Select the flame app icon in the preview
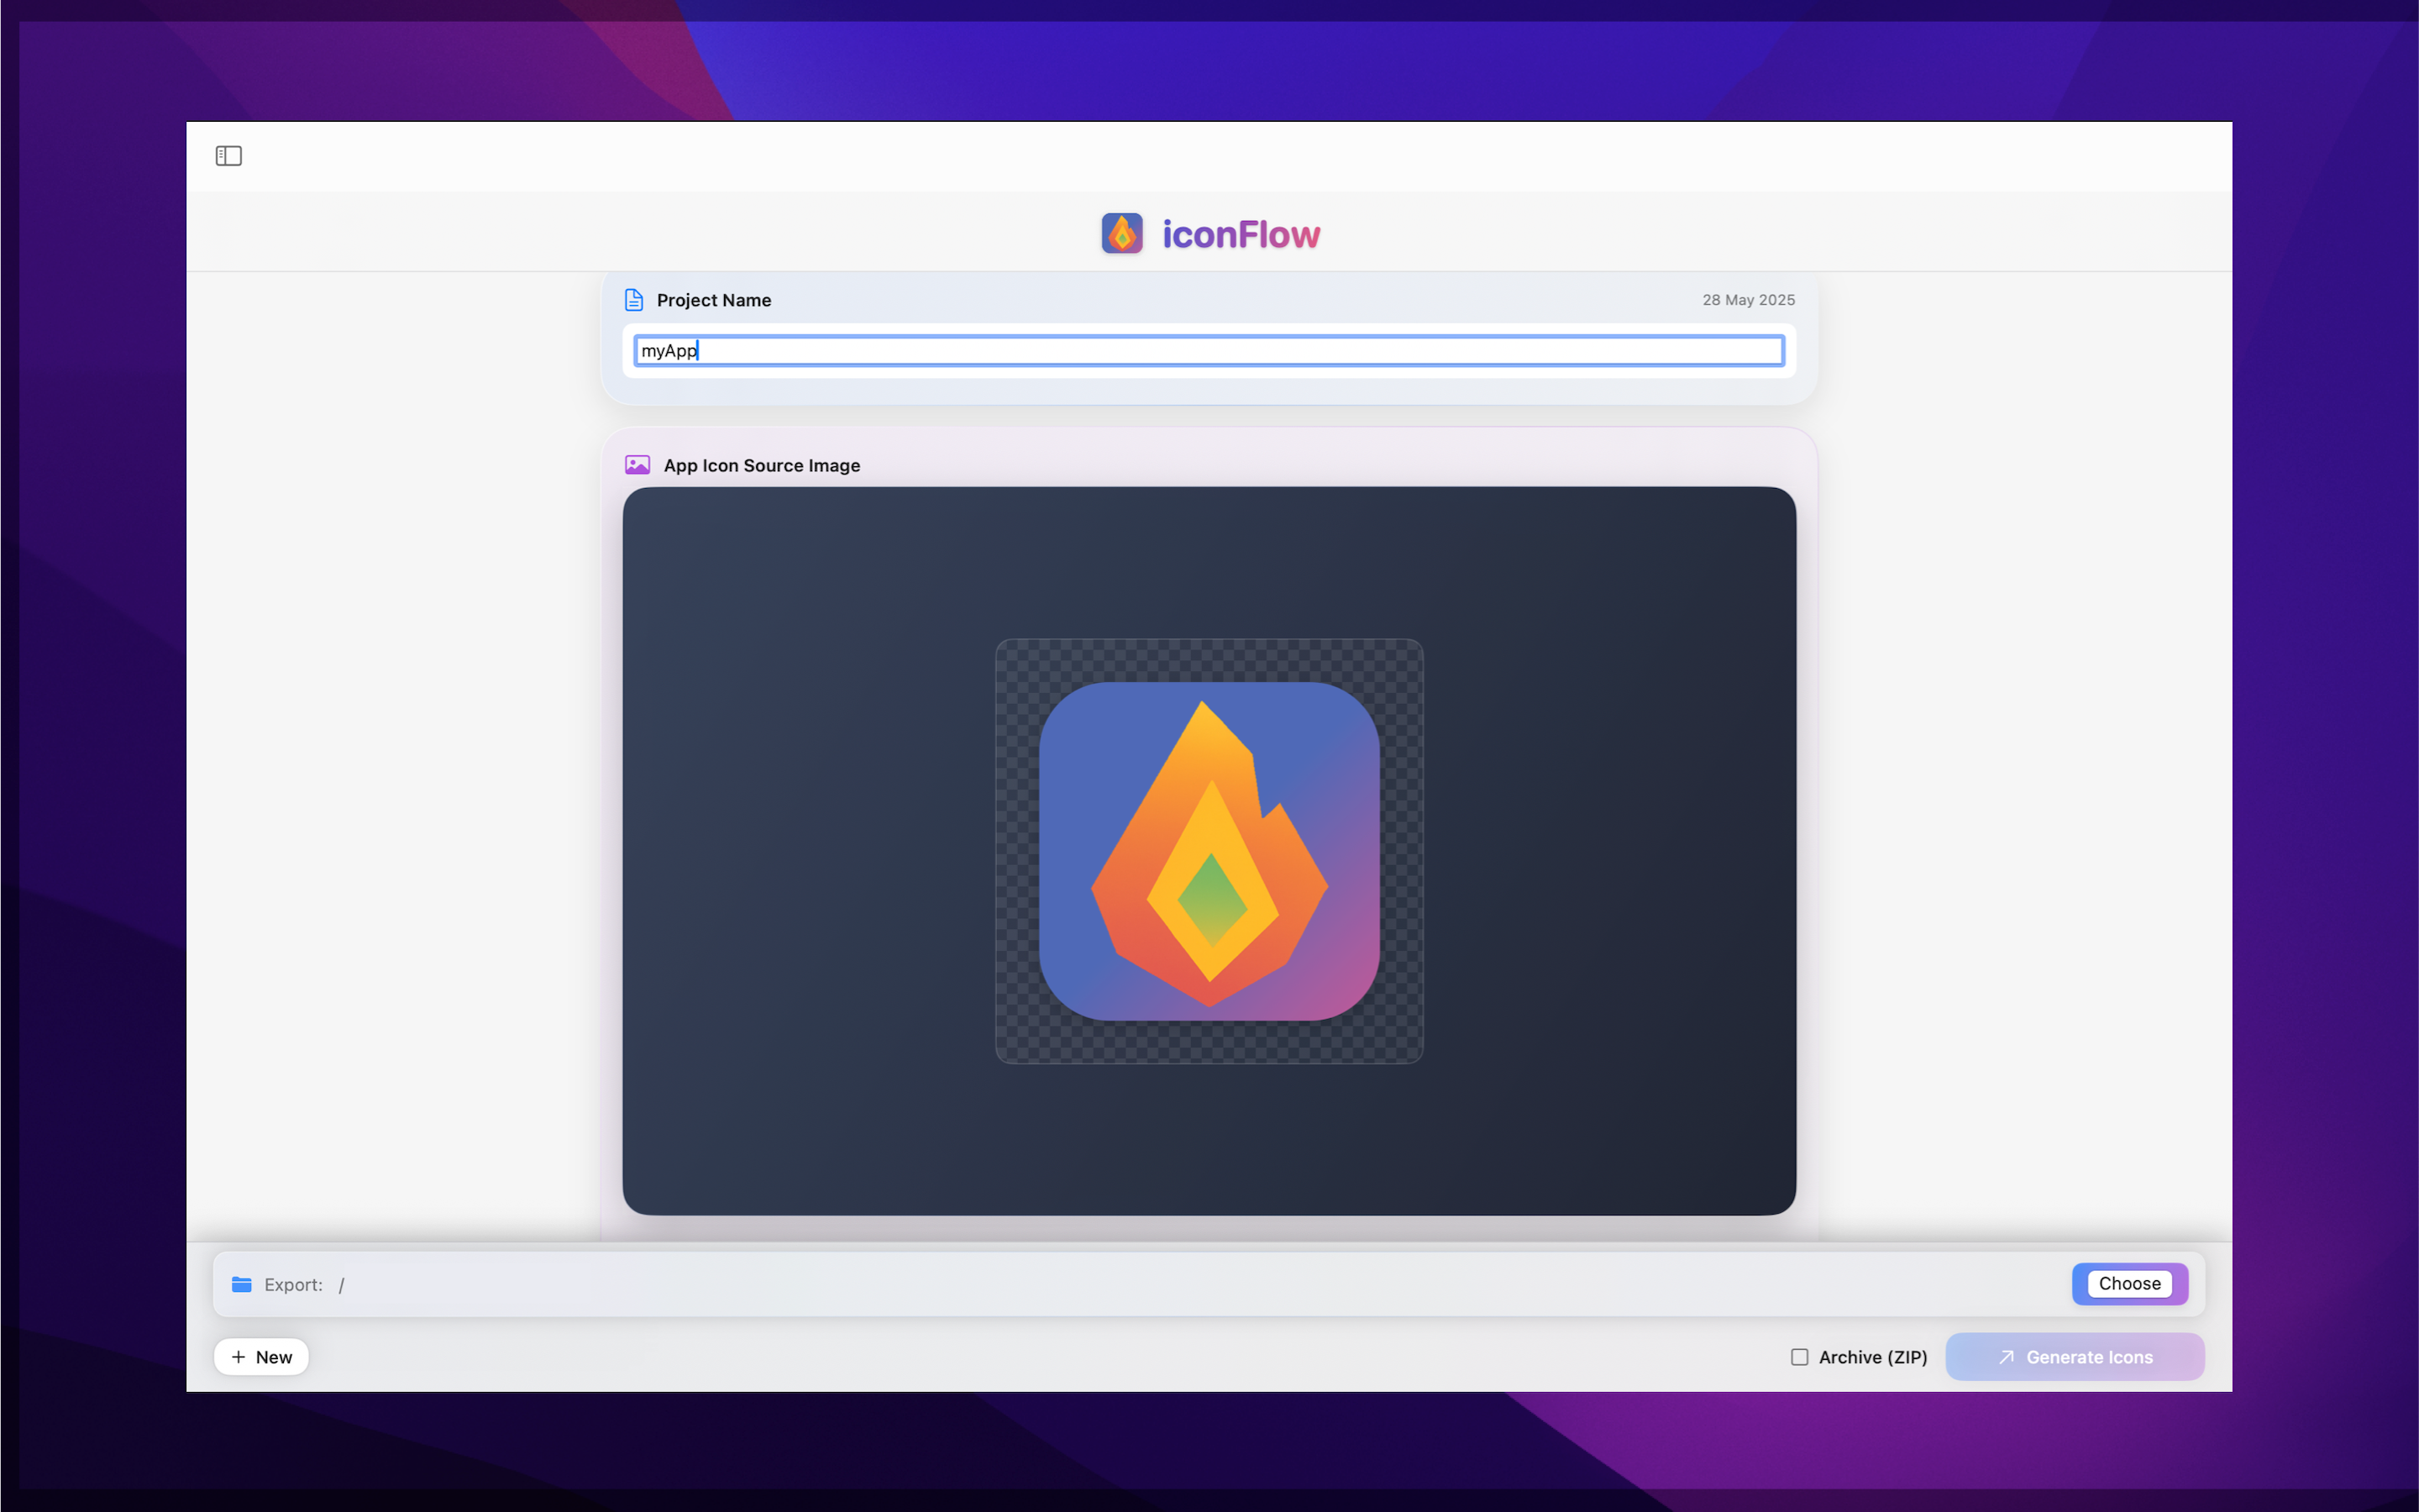Viewport: 2419px width, 1512px height. (x=1209, y=851)
